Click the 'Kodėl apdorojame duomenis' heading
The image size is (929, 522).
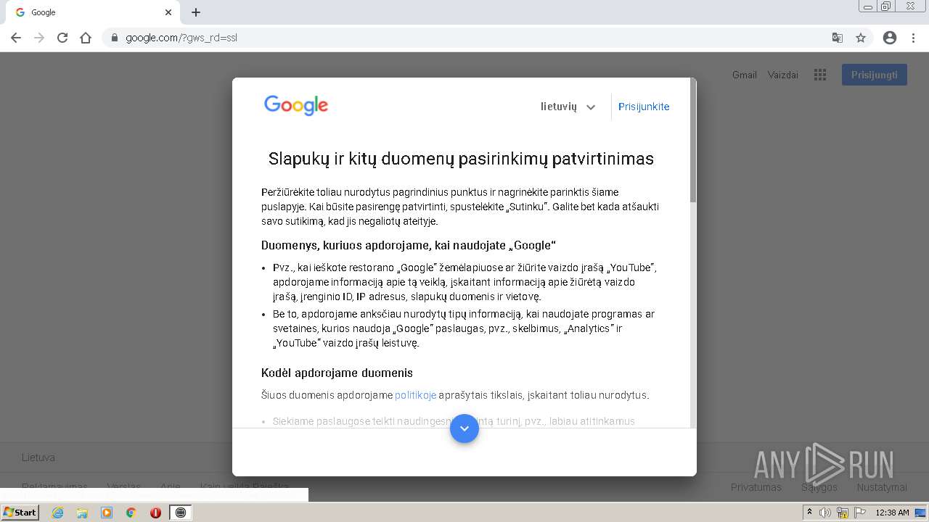coord(337,373)
